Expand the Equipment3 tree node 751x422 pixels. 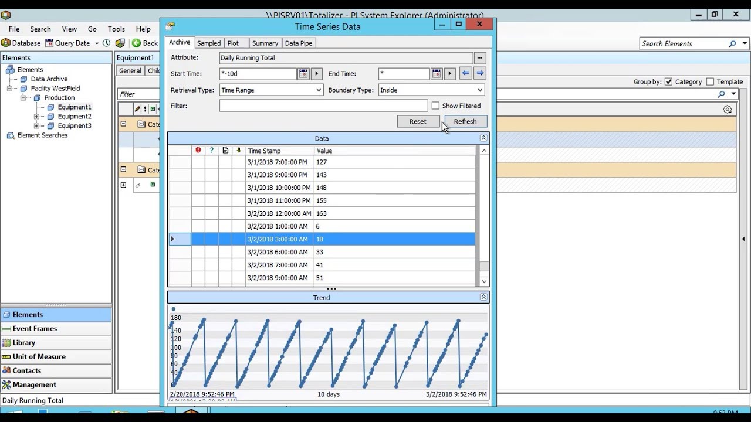click(x=36, y=126)
